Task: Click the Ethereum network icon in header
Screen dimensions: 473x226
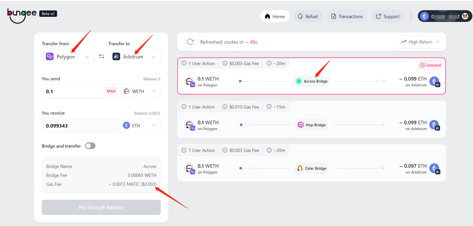Action: (424, 16)
